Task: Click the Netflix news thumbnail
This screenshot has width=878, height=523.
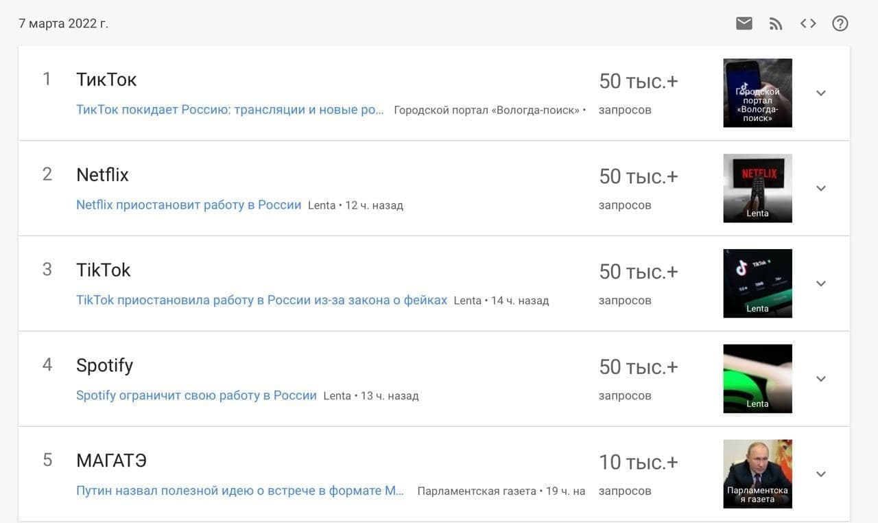Action: tap(757, 187)
